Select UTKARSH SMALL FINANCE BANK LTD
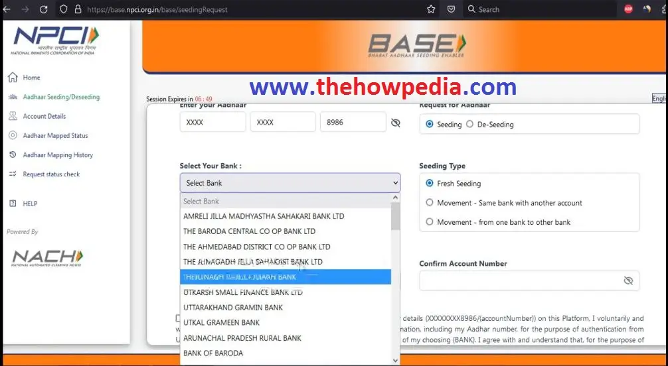 (286, 292)
